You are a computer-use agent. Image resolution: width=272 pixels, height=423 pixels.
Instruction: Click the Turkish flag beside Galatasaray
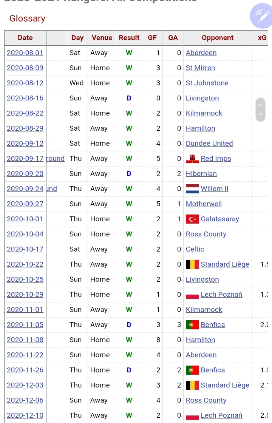(192, 219)
